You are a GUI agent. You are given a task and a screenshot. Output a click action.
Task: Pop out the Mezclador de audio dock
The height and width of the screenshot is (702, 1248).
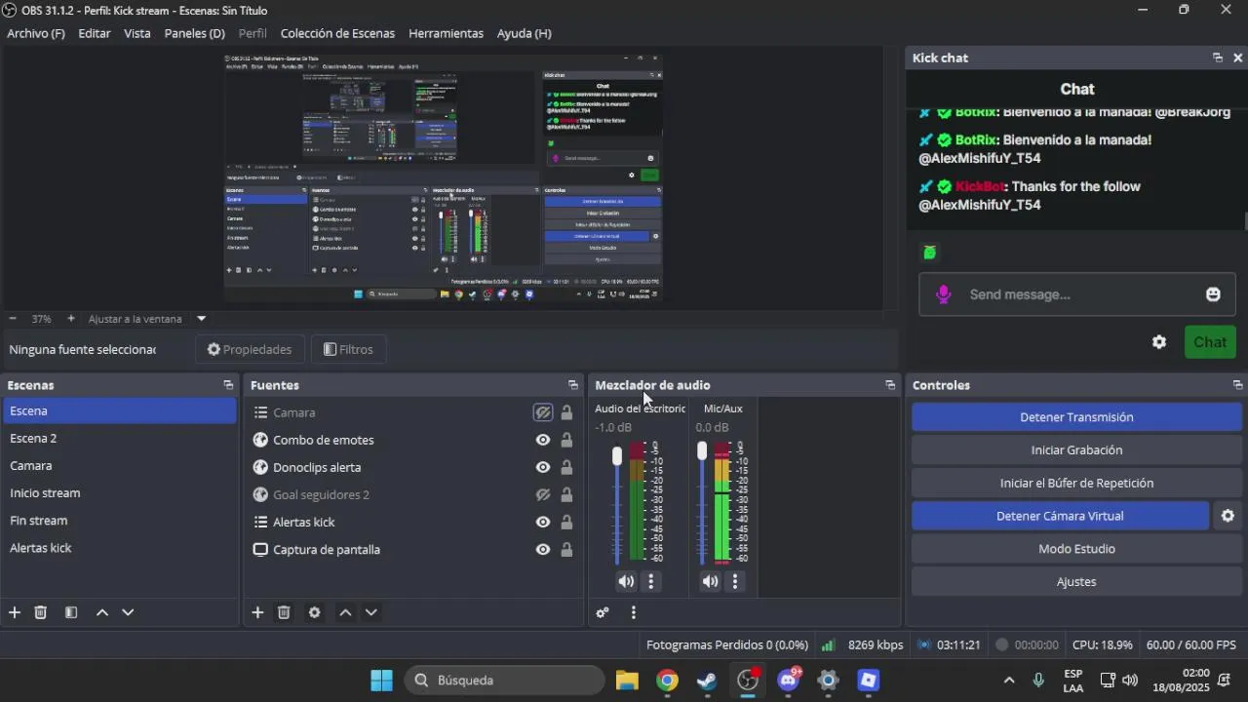pos(890,385)
